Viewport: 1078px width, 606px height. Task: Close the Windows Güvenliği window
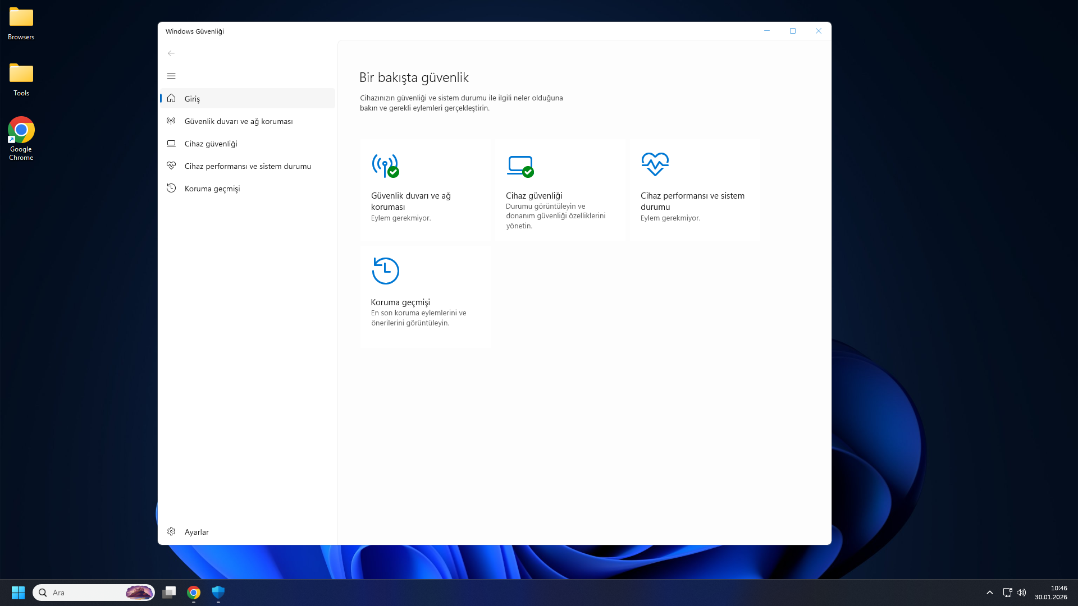pyautogui.click(x=819, y=31)
